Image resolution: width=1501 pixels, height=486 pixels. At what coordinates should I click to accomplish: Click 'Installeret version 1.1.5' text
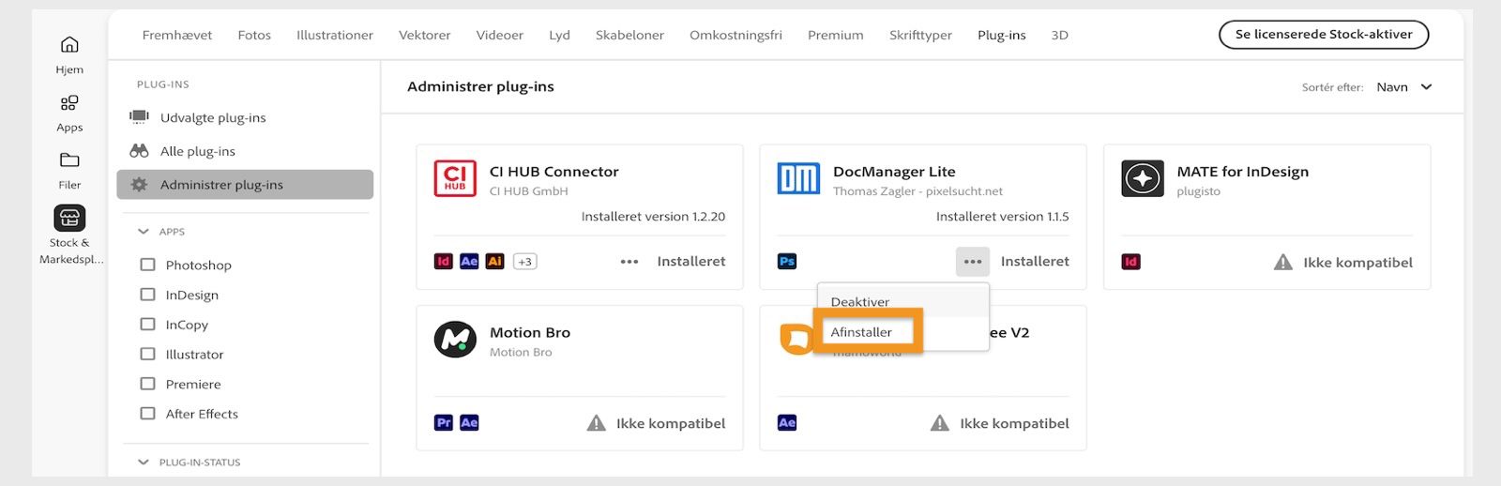click(1002, 217)
